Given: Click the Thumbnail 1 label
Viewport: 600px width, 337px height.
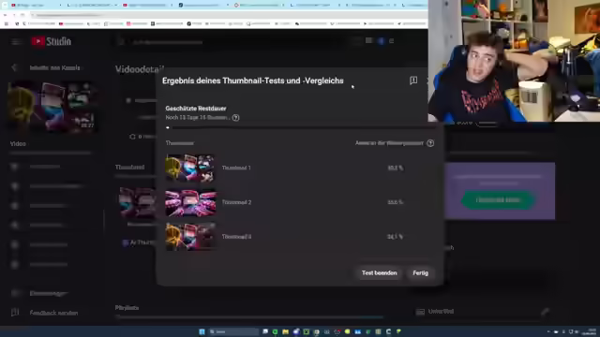Looking at the screenshot, I should point(236,168).
